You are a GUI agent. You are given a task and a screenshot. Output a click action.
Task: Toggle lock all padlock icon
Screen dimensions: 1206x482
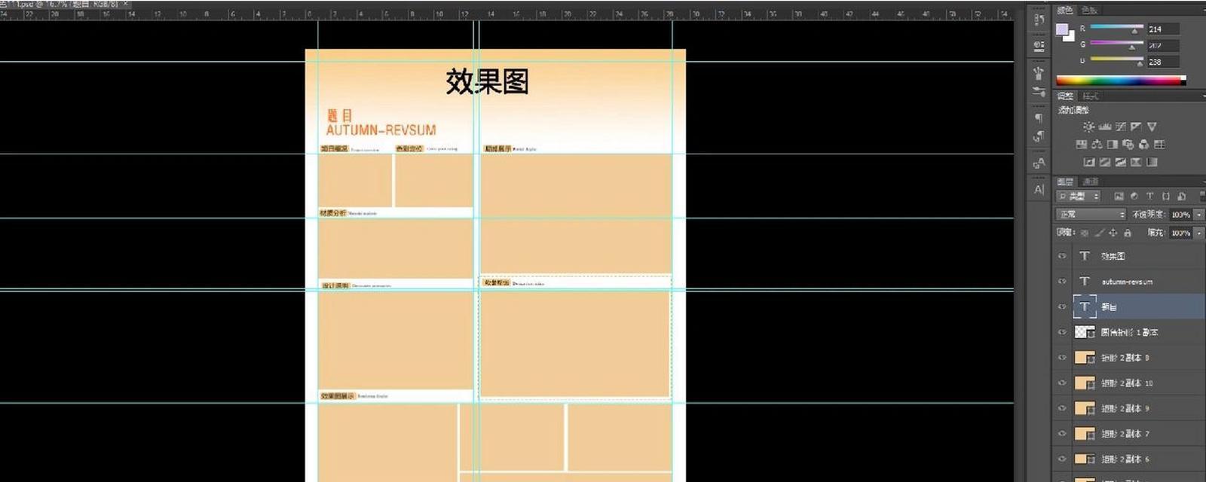[1127, 233]
